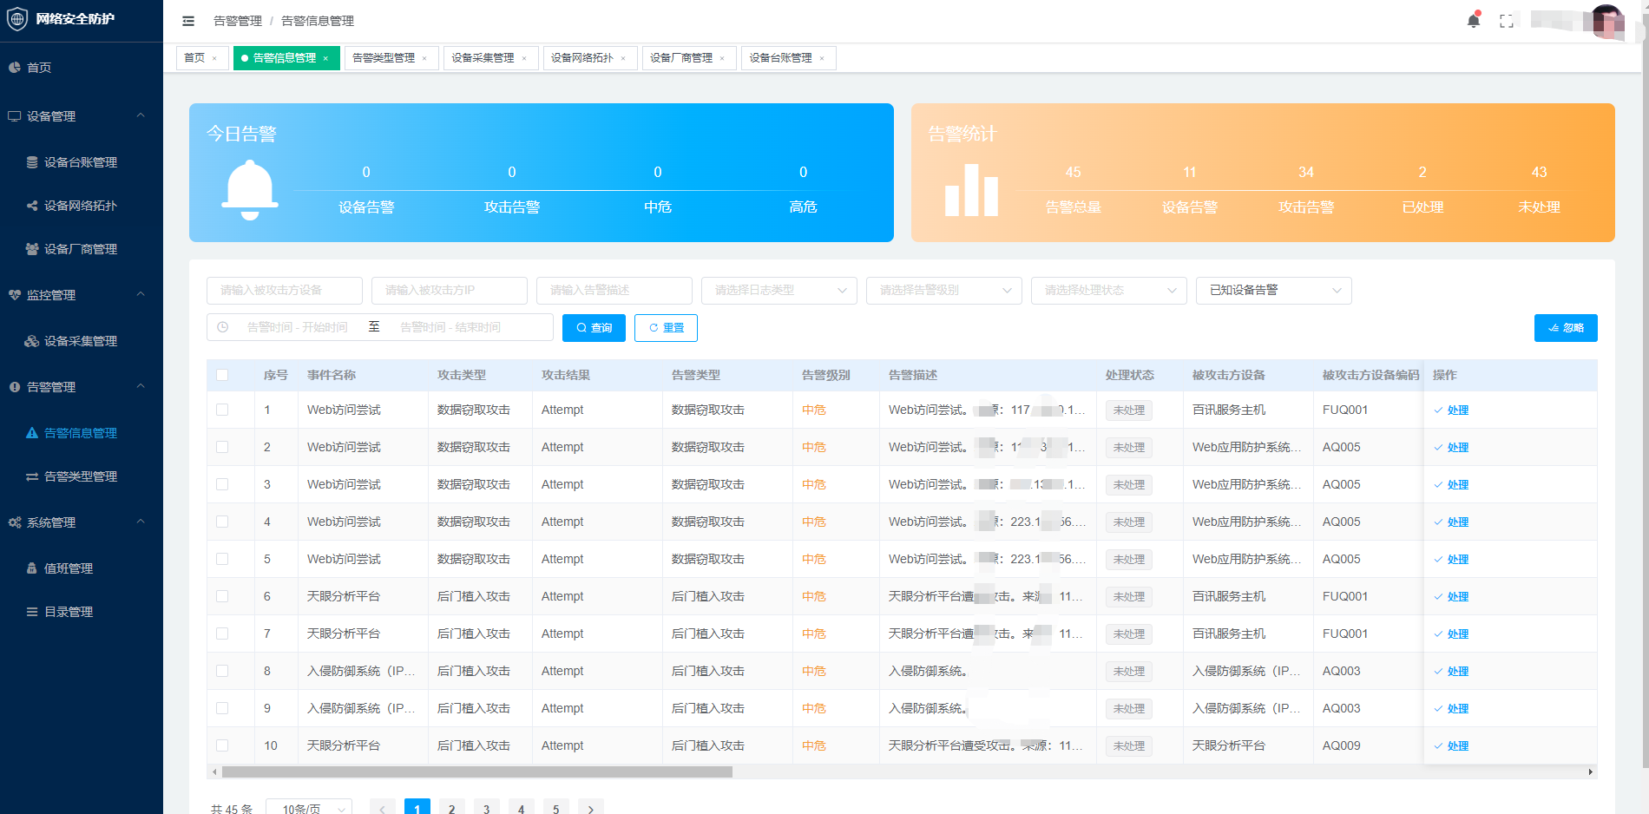Go to page 5
1649x814 pixels.
(x=556, y=808)
